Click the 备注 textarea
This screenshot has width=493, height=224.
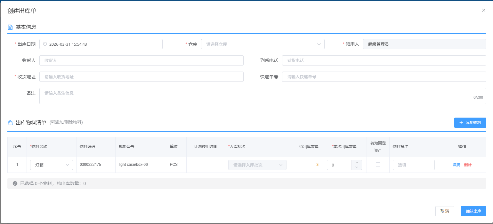(256, 96)
